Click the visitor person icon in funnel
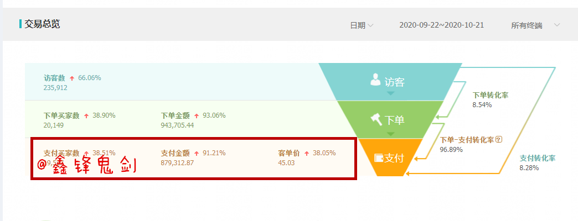The height and width of the screenshot is (221, 578). pos(376,81)
